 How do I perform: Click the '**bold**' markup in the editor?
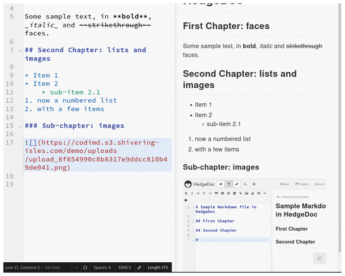coord(132,17)
